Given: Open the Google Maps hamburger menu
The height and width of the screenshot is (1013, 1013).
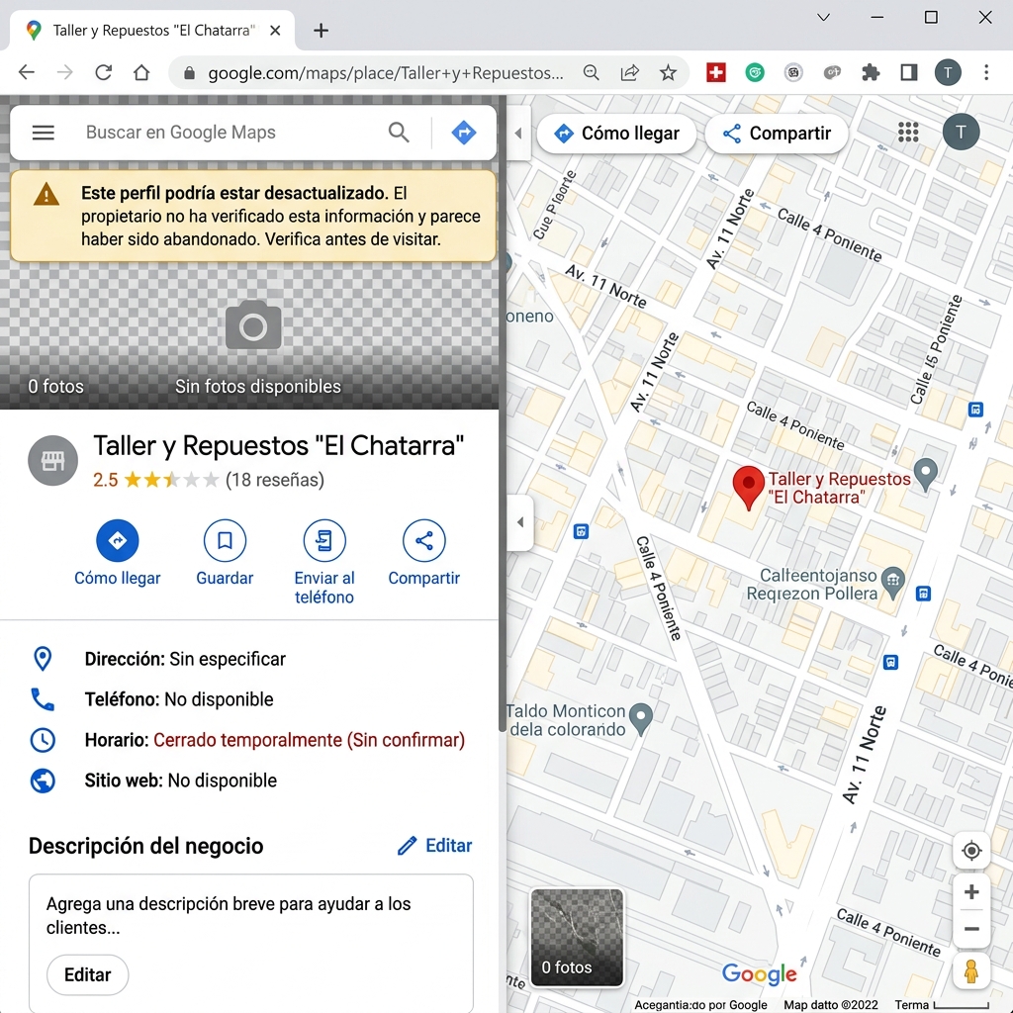Looking at the screenshot, I should click(44, 133).
